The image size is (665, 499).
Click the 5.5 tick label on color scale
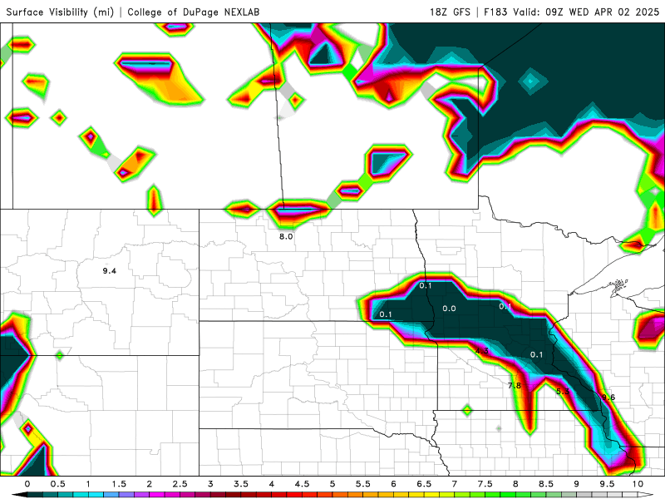[363, 484]
